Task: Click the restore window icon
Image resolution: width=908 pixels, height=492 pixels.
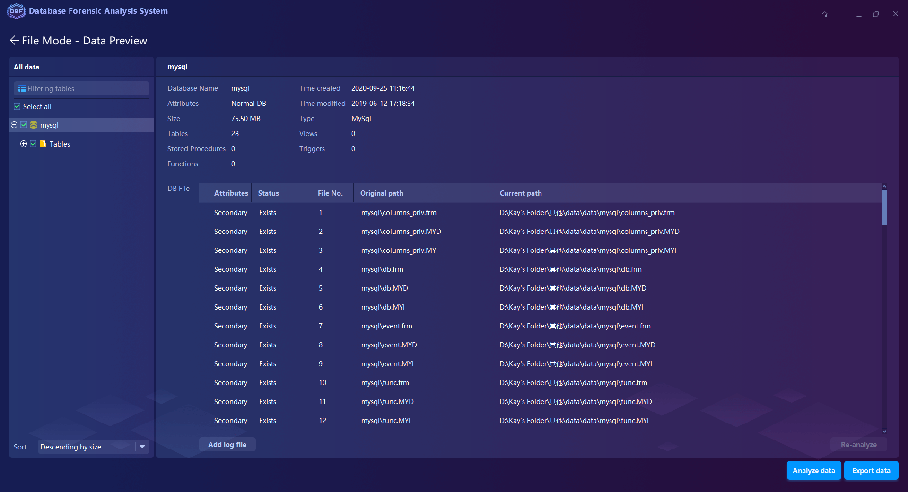Action: pyautogui.click(x=876, y=14)
